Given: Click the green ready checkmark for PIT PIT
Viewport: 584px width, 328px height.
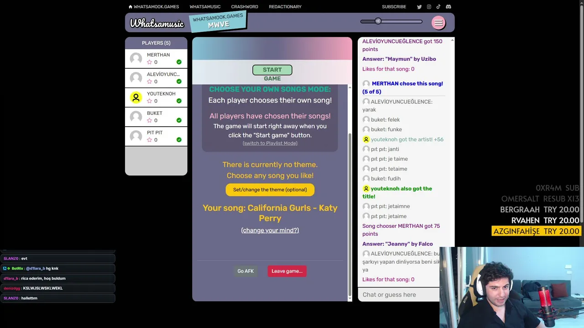Looking at the screenshot, I should point(179,140).
